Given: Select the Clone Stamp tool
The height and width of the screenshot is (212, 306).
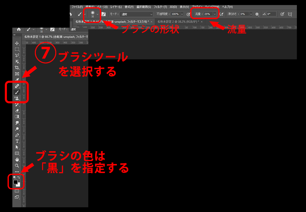Looking at the screenshot, I should tap(17, 98).
